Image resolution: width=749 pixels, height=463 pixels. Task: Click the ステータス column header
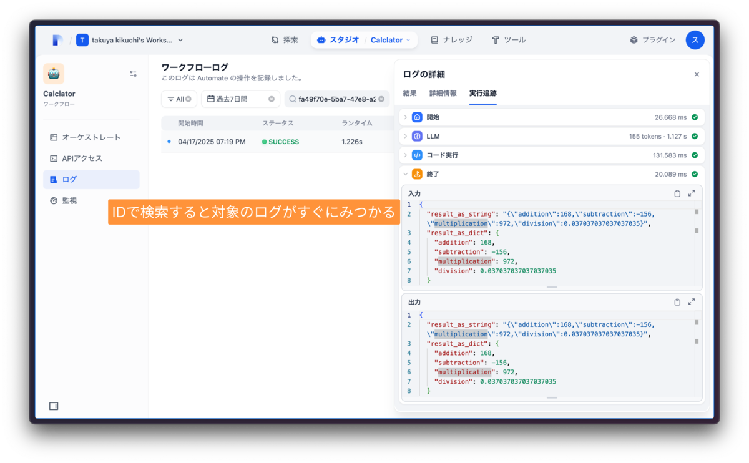pyautogui.click(x=278, y=123)
